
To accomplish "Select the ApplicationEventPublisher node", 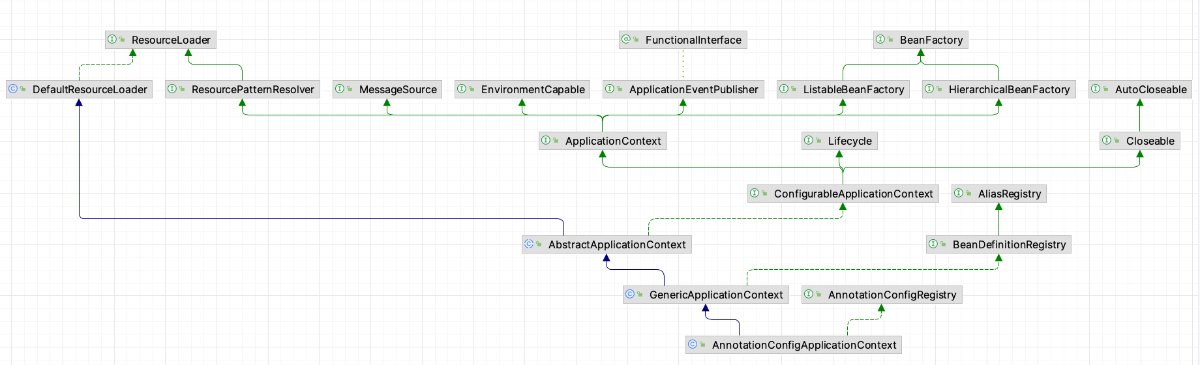I will (x=693, y=90).
